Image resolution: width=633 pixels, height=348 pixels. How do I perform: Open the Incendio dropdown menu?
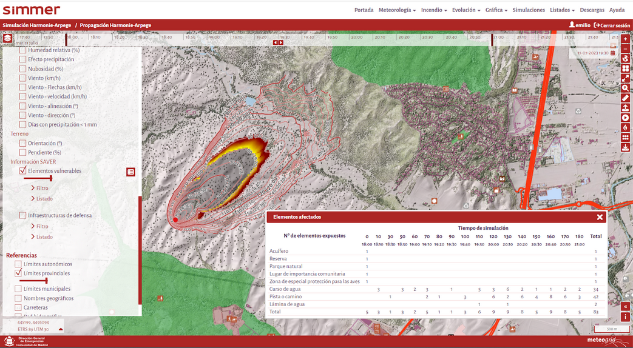(x=434, y=10)
